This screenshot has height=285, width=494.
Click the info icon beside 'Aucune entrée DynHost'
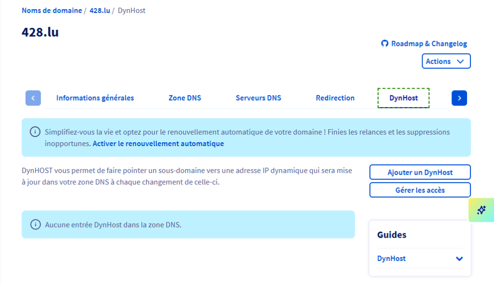click(35, 224)
